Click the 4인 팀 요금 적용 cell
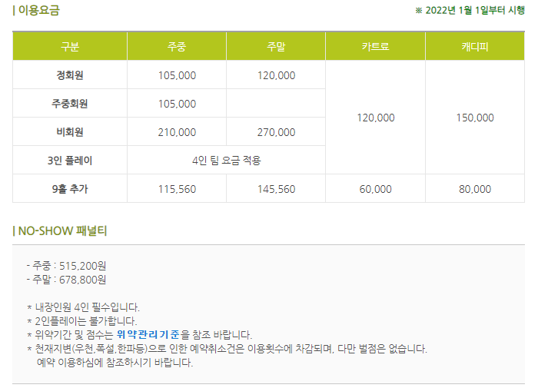Image resolution: width=538 pixels, height=388 pixels. (227, 161)
